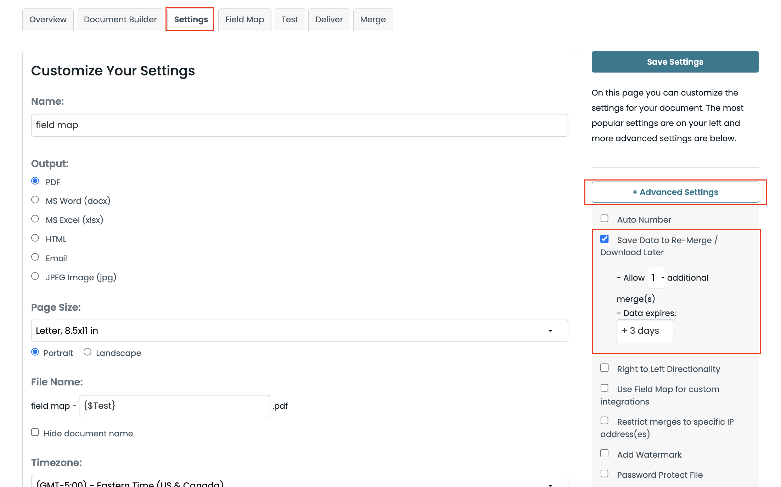
Task: Open the Page Size dropdown
Action: [299, 331]
